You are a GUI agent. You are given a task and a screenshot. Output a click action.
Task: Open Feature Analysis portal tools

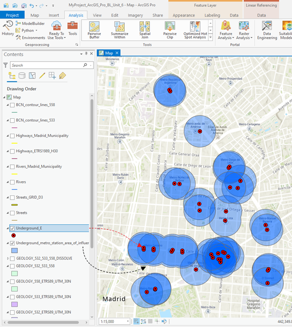tap(226, 30)
